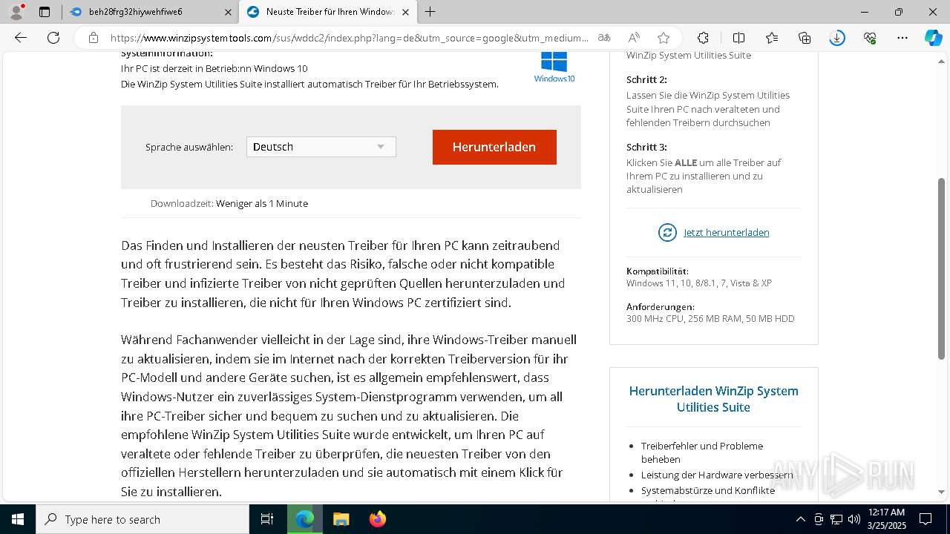Screen dimensions: 950x534
Task: Open a new browser tab
Action: 430,12
